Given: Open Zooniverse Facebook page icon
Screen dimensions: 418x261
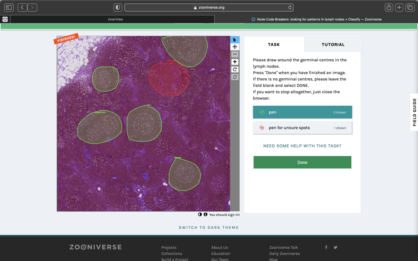Looking at the screenshot, I should pyautogui.click(x=326, y=247).
